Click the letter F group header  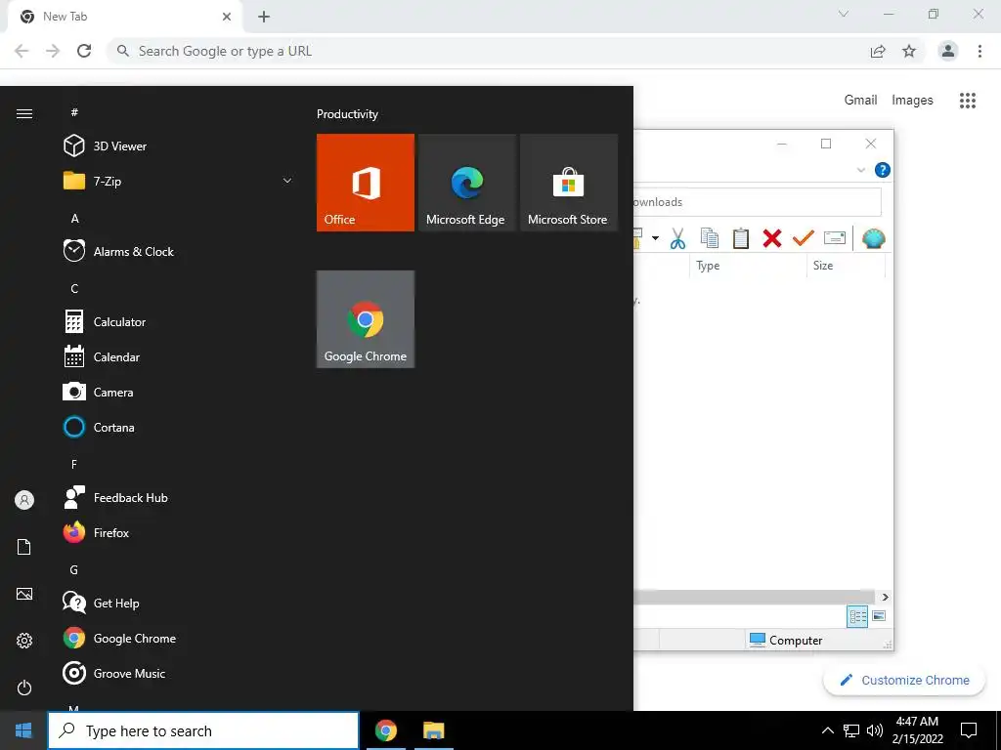coord(74,464)
